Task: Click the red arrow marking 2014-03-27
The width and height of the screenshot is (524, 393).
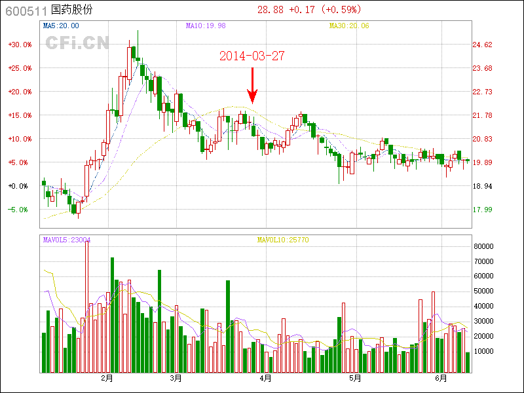Action: coord(252,85)
